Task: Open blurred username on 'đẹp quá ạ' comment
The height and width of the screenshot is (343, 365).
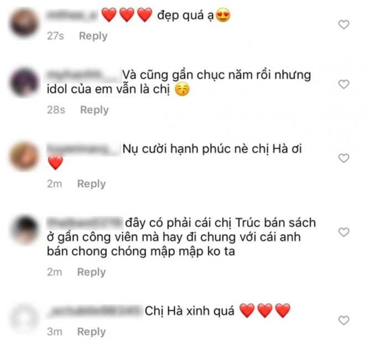Action: point(72,15)
